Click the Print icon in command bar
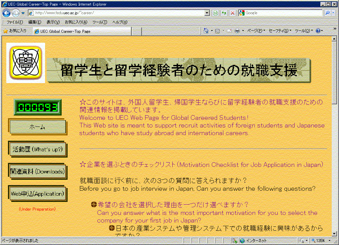Screen dimensions: 339x245 pyautogui.click(x=237, y=31)
